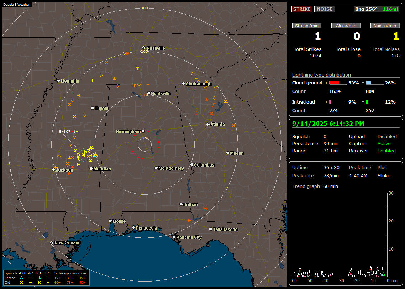Click the pink positive intracloud 9% bar
405x289 pixels.
click(338, 102)
